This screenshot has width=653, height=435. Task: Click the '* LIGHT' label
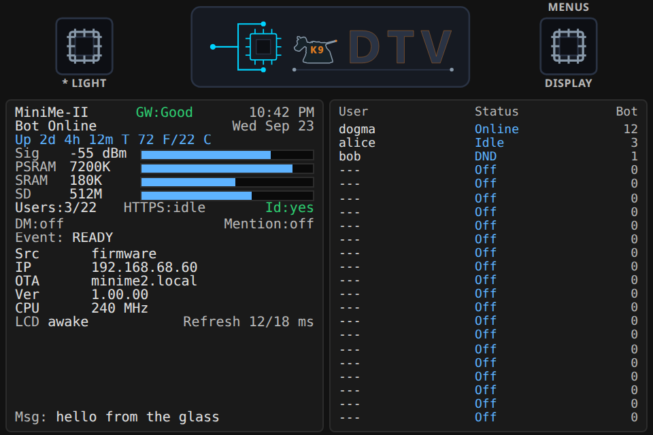84,83
